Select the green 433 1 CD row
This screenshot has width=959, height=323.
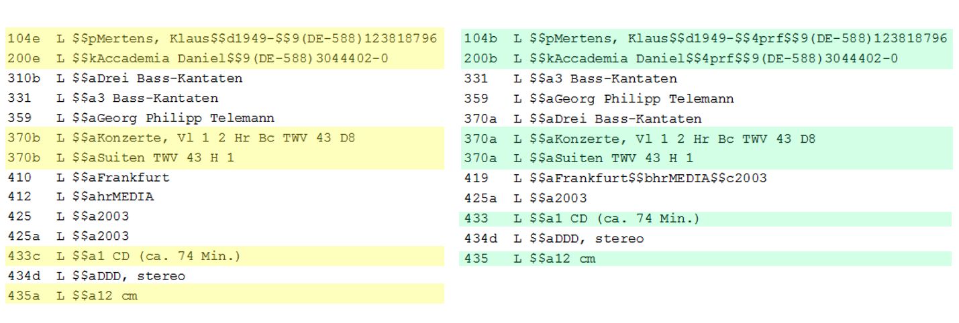pyautogui.click(x=705, y=218)
